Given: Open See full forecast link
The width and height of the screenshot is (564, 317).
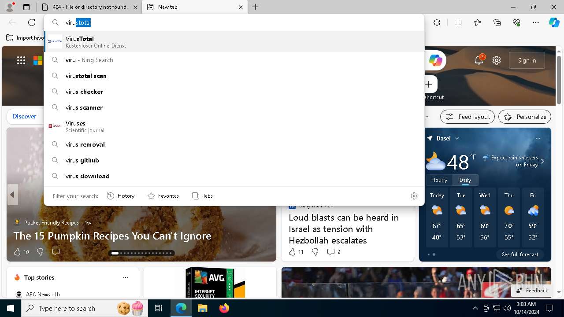Looking at the screenshot, I should [520, 254].
